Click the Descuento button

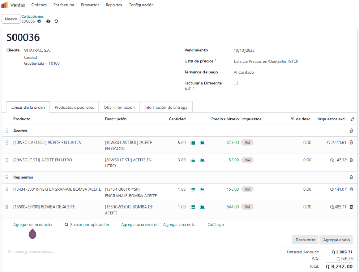(305, 240)
